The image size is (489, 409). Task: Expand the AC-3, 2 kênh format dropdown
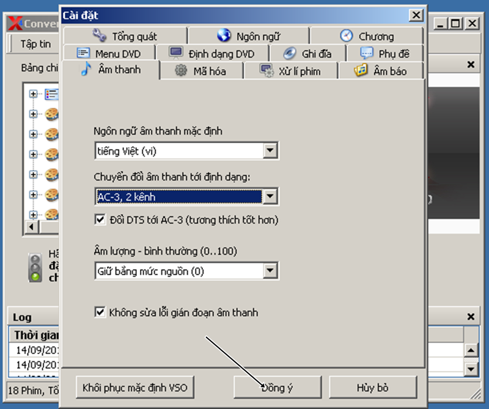pos(270,197)
